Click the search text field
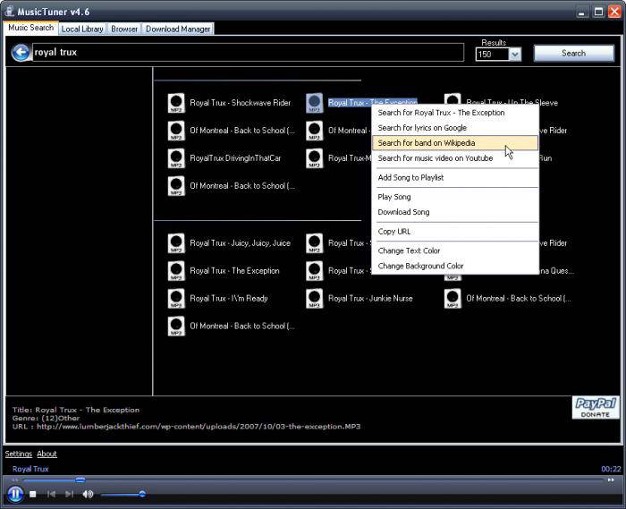Viewport: 626px width, 509px height. point(248,52)
